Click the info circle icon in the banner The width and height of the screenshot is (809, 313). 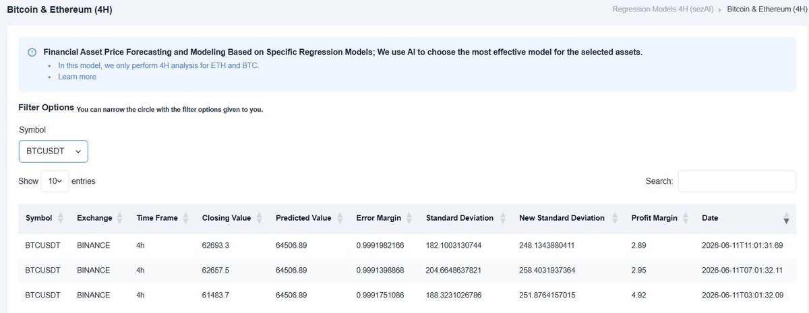pos(32,53)
